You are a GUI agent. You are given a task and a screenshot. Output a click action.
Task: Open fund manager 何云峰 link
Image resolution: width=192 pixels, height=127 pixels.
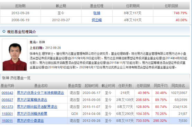tap(97, 20)
